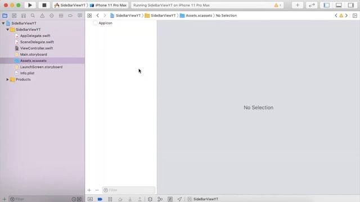Open Main.storyboard
The width and height of the screenshot is (360, 202).
(x=34, y=54)
